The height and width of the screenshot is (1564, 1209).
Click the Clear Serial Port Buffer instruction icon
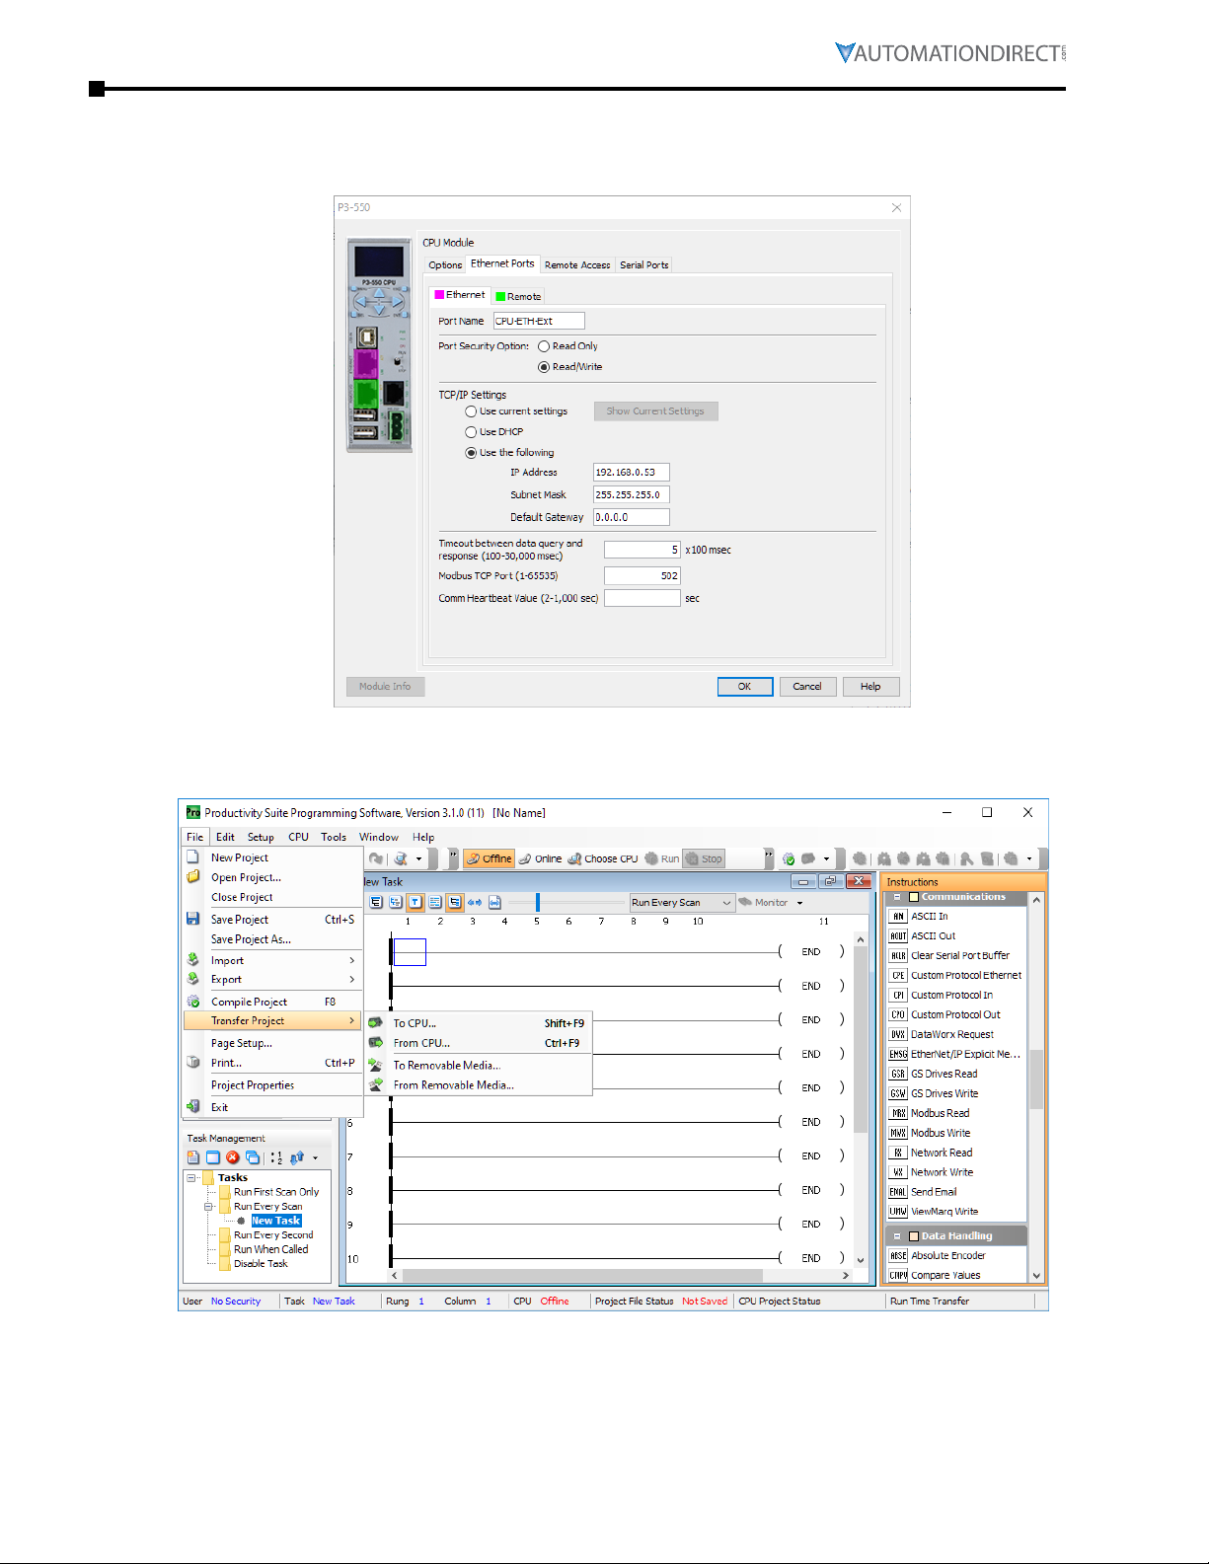coord(898,955)
